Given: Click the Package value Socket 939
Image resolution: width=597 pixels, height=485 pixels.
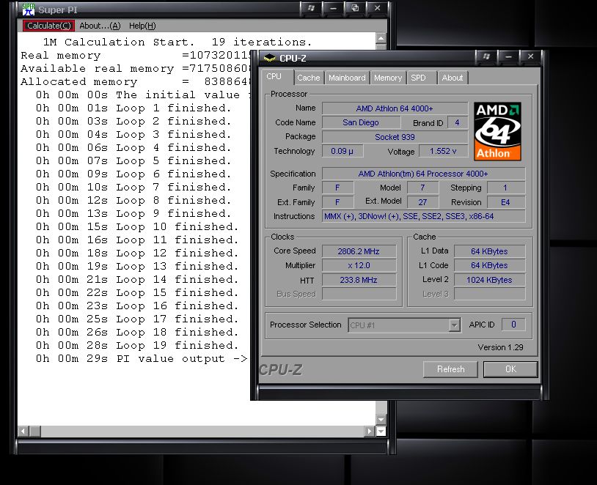Looking at the screenshot, I should pos(395,137).
